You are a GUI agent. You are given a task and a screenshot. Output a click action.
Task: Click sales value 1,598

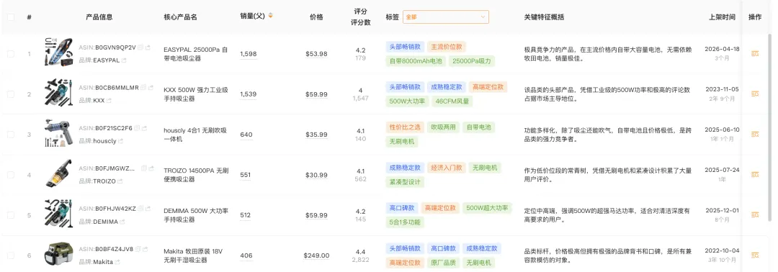point(248,54)
